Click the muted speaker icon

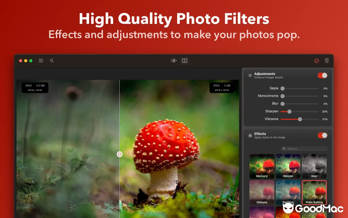point(52,60)
